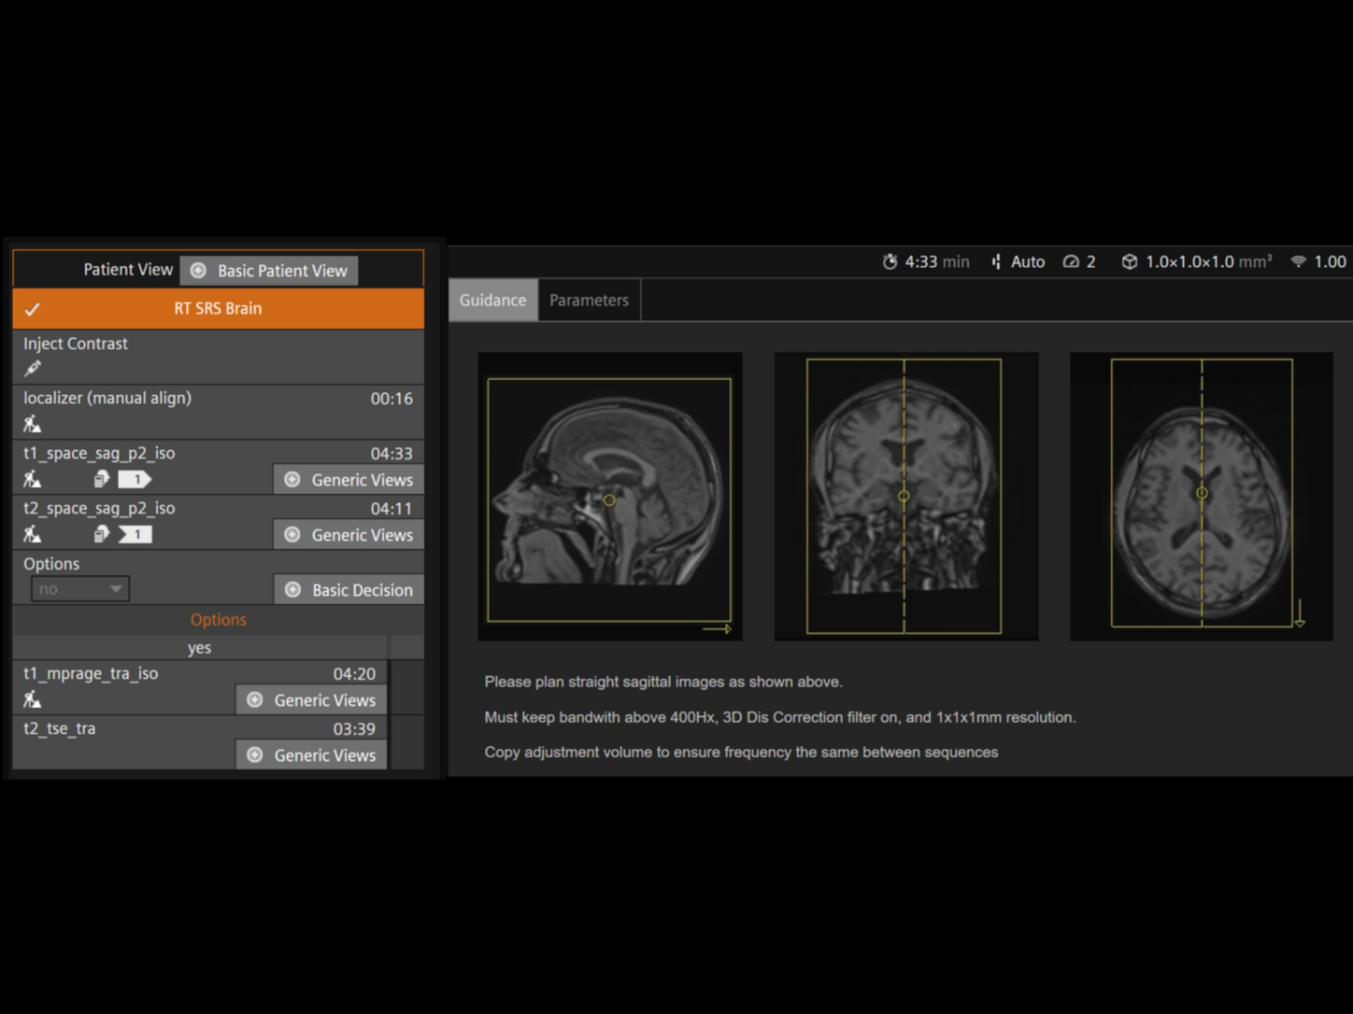Click the number 1 flag on t2_space_sag_p2_iso
1353x1014 pixels.
[x=135, y=534]
